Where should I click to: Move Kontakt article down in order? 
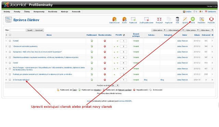tap(117, 41)
